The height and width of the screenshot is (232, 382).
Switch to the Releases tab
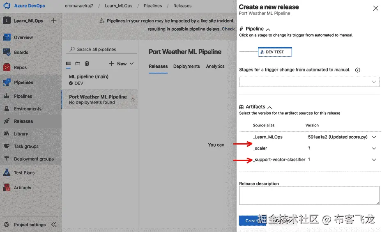[158, 66]
